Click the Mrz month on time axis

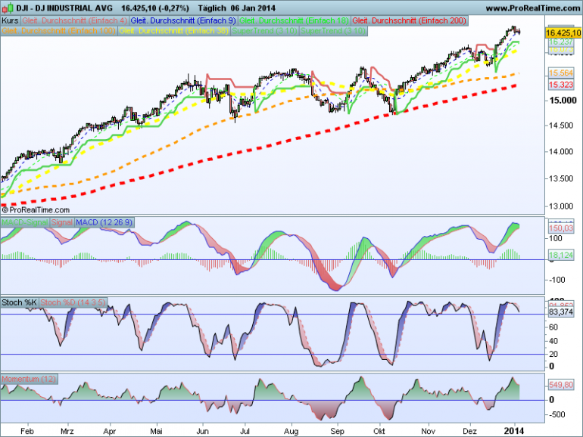coord(67,431)
